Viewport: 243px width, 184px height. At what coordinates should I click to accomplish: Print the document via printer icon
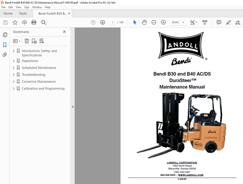(34, 22)
